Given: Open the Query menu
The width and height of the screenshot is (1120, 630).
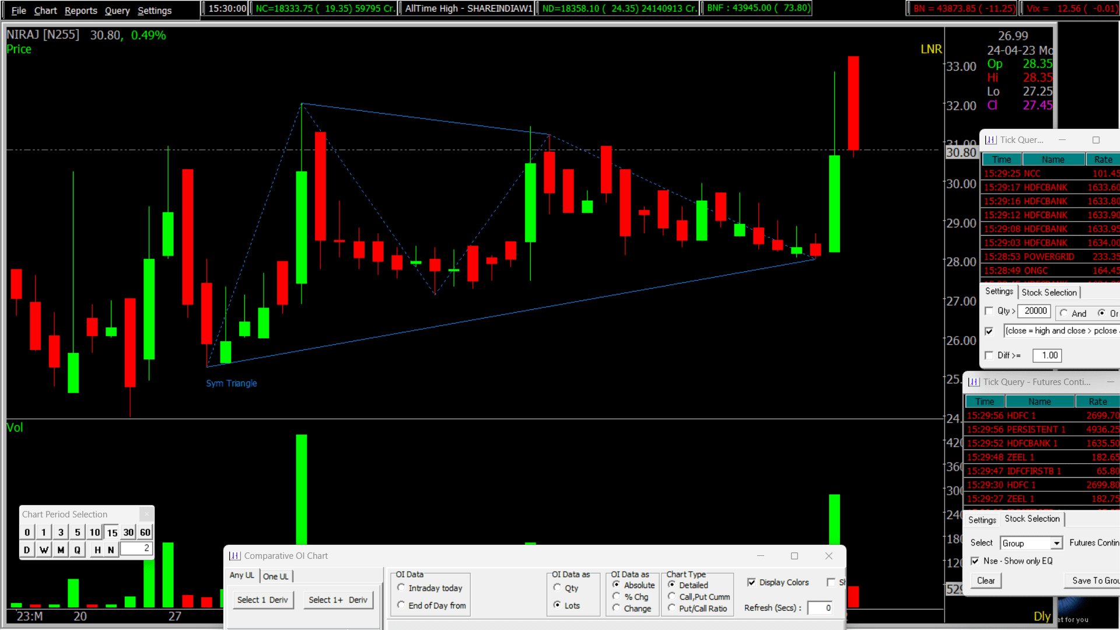Looking at the screenshot, I should [x=117, y=10].
